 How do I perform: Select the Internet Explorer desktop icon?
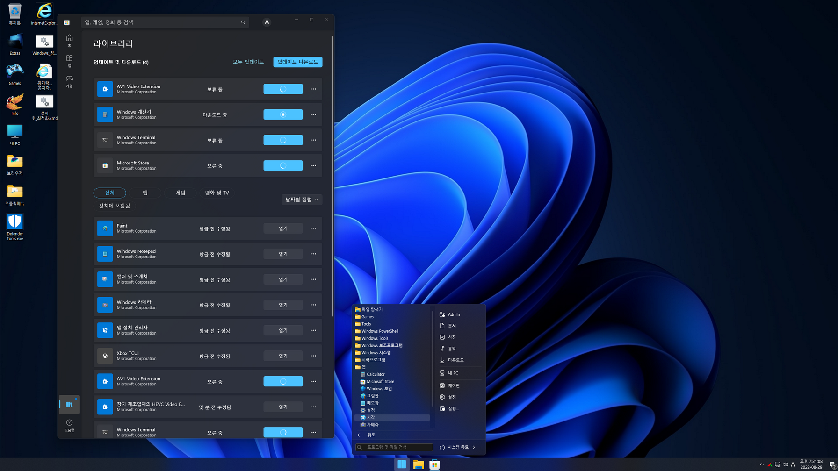(x=44, y=14)
